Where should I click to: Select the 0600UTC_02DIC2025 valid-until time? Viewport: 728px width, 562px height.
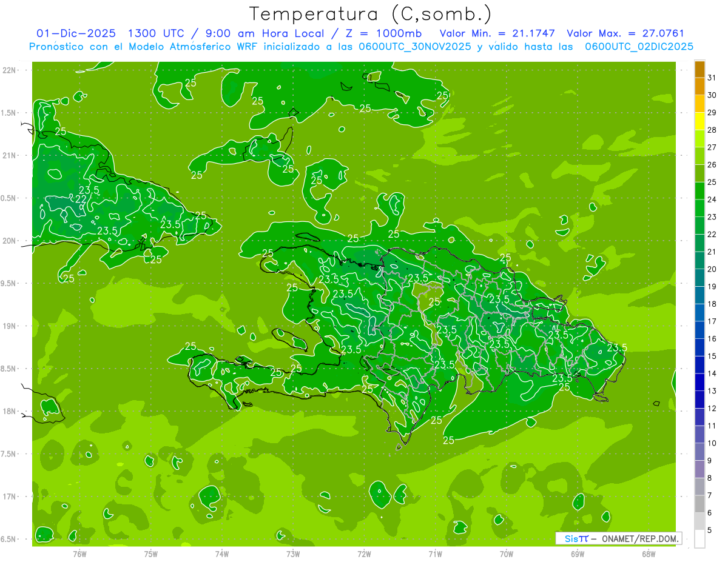tap(639, 47)
